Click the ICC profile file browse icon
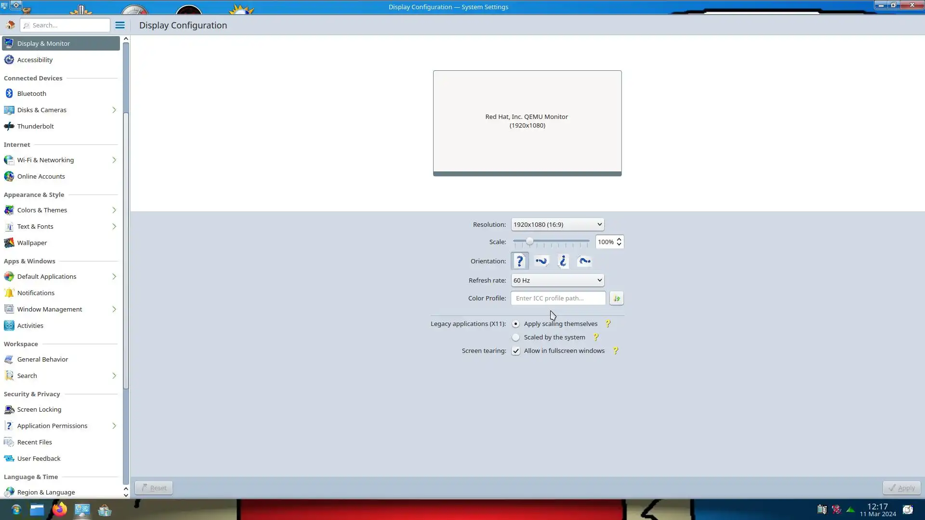Screen dimensions: 925x520 pyautogui.click(x=616, y=298)
